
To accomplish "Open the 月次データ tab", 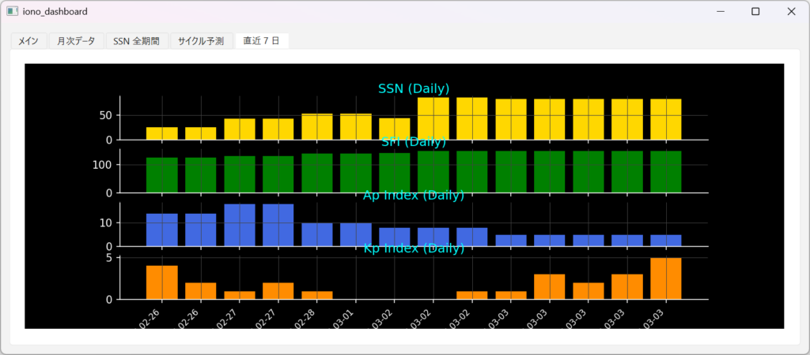I will click(x=76, y=40).
